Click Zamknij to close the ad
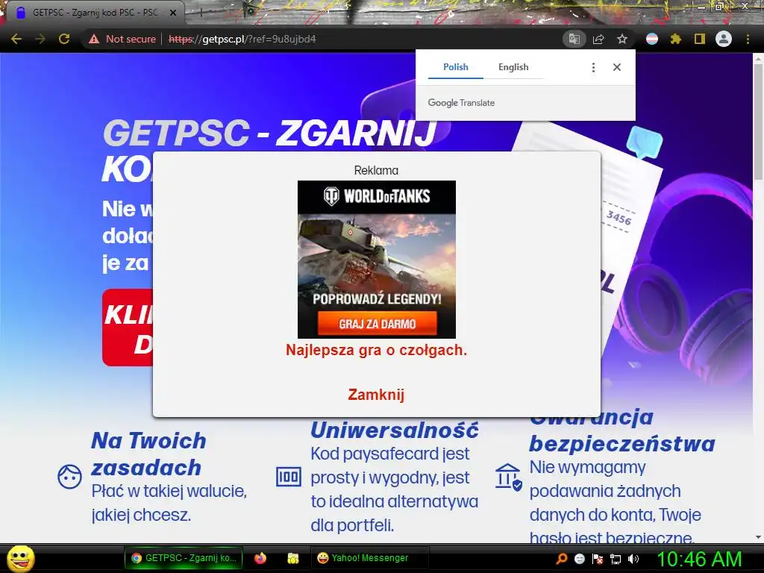The width and height of the screenshot is (764, 573). [376, 394]
